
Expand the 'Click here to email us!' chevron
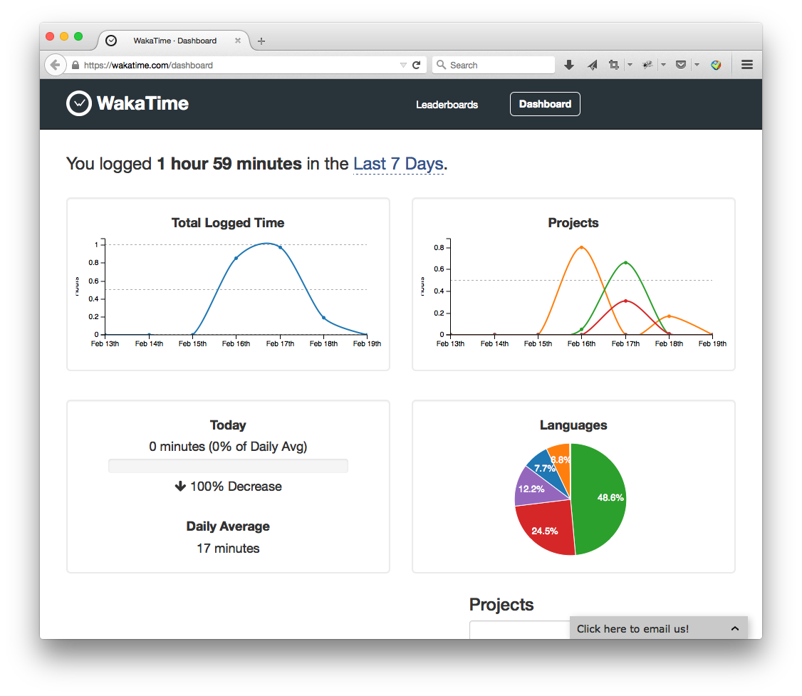pyautogui.click(x=734, y=628)
